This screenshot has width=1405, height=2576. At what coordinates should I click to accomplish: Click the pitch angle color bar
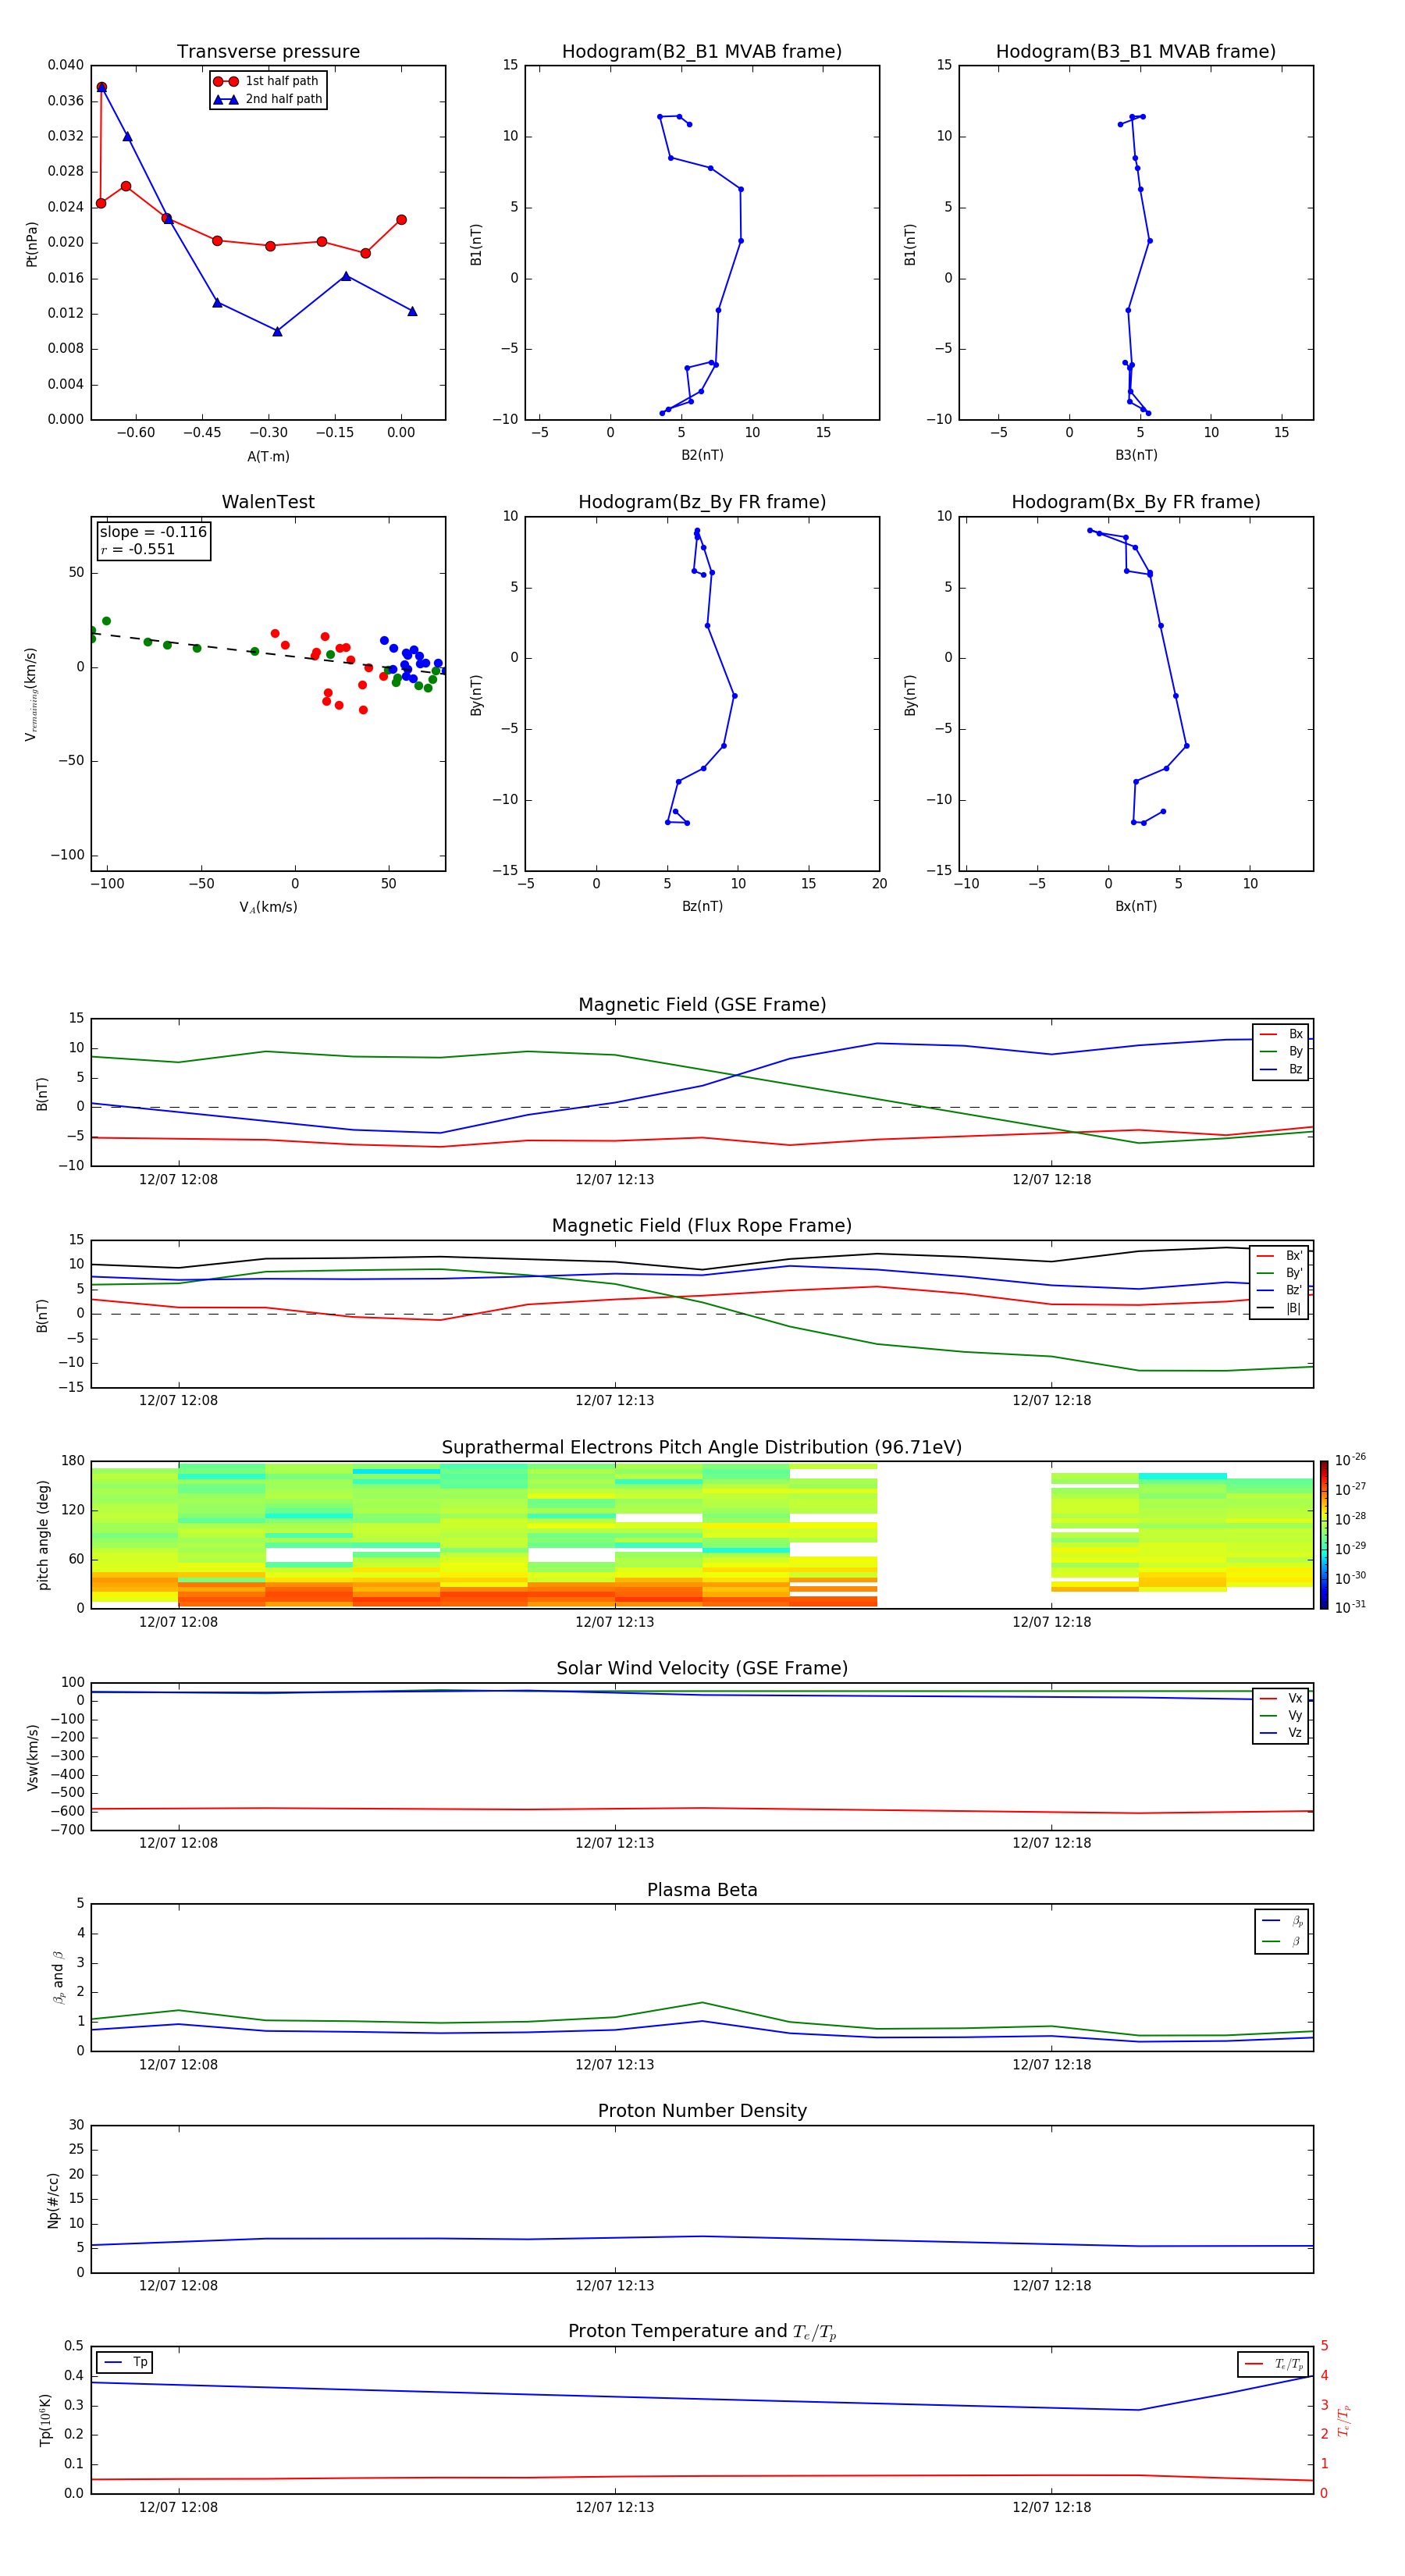[1323, 1535]
